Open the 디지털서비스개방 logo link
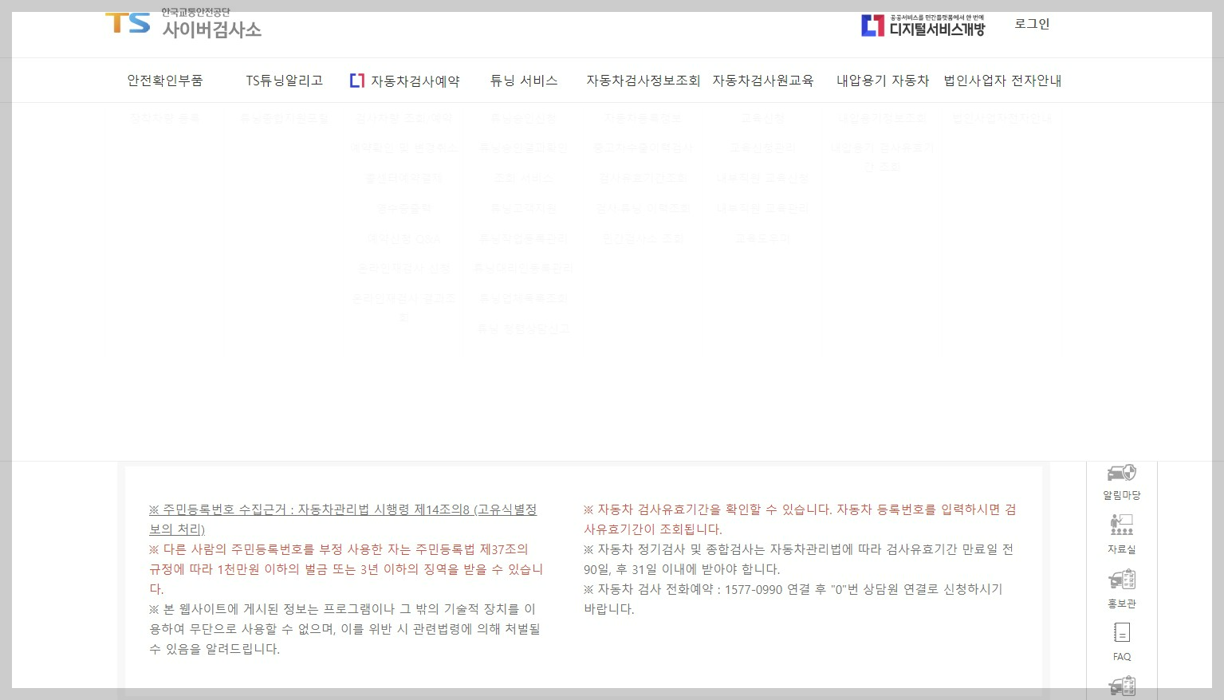The width and height of the screenshot is (1224, 700). [923, 26]
